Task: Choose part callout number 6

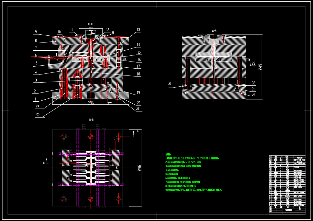Action: (x=36, y=55)
